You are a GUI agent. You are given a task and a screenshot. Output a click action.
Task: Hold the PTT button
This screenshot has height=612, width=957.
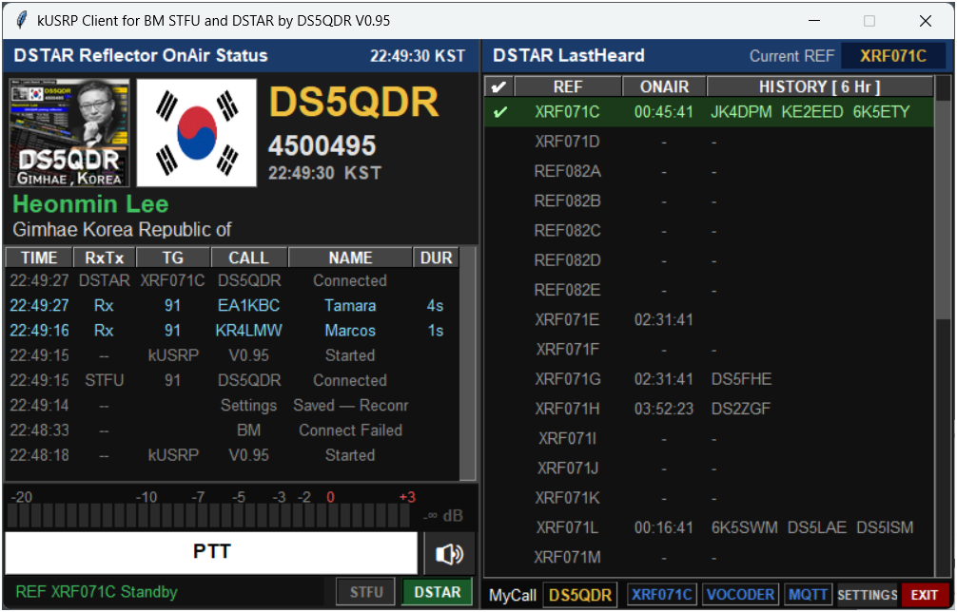coord(211,552)
